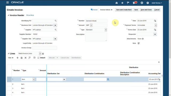Image resolution: width=171 pixels, height=96 pixels.
Task: Click the Show More link
Action: click(x=30, y=15)
